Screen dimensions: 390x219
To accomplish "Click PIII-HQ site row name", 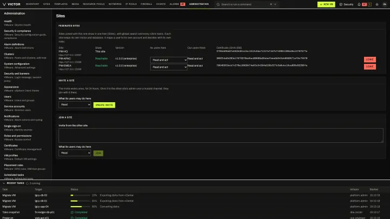I will pos(63,51).
